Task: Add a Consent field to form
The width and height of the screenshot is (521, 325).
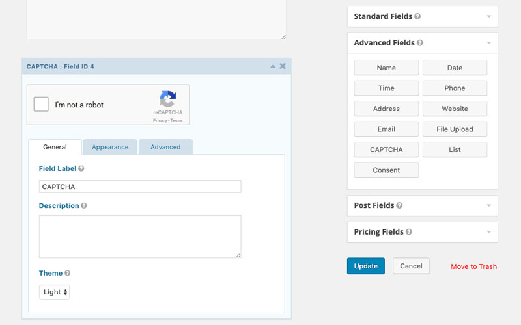Action: coord(386,170)
